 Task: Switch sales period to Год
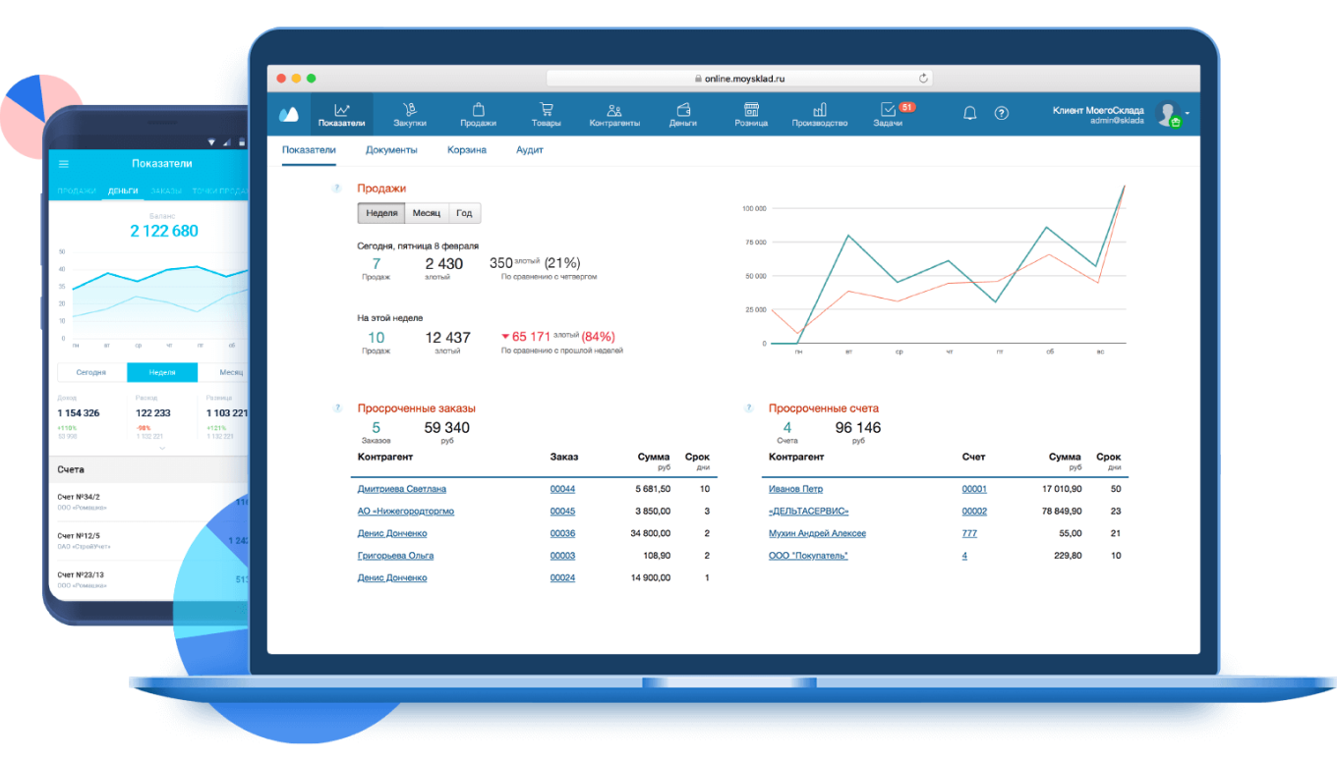[x=464, y=213]
